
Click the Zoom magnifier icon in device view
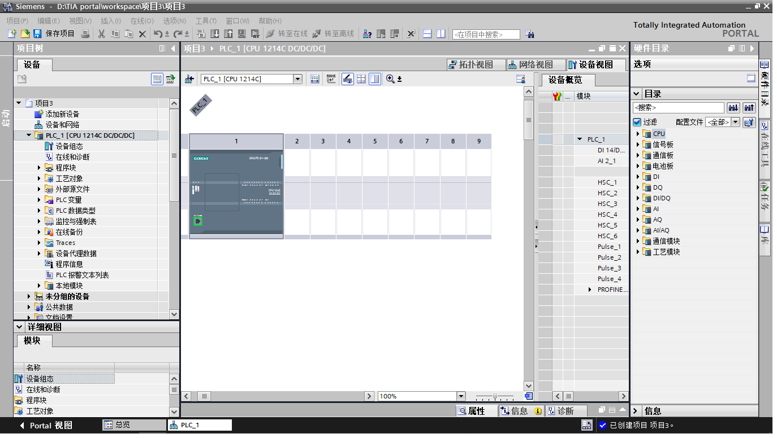pos(390,79)
